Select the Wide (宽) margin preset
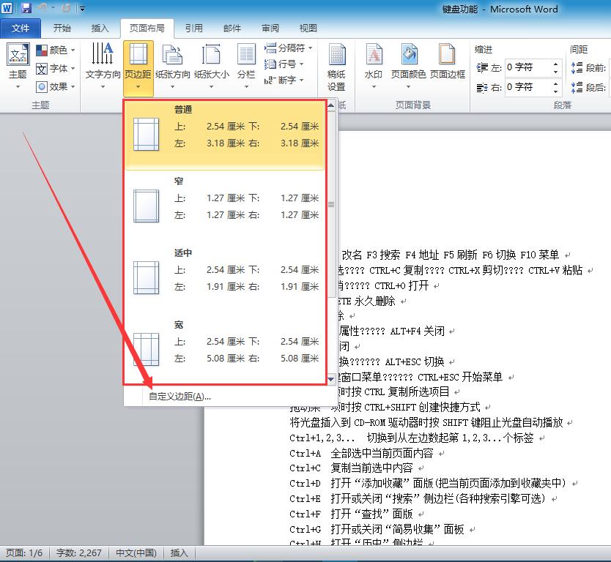The width and height of the screenshot is (611, 562). coord(224,350)
